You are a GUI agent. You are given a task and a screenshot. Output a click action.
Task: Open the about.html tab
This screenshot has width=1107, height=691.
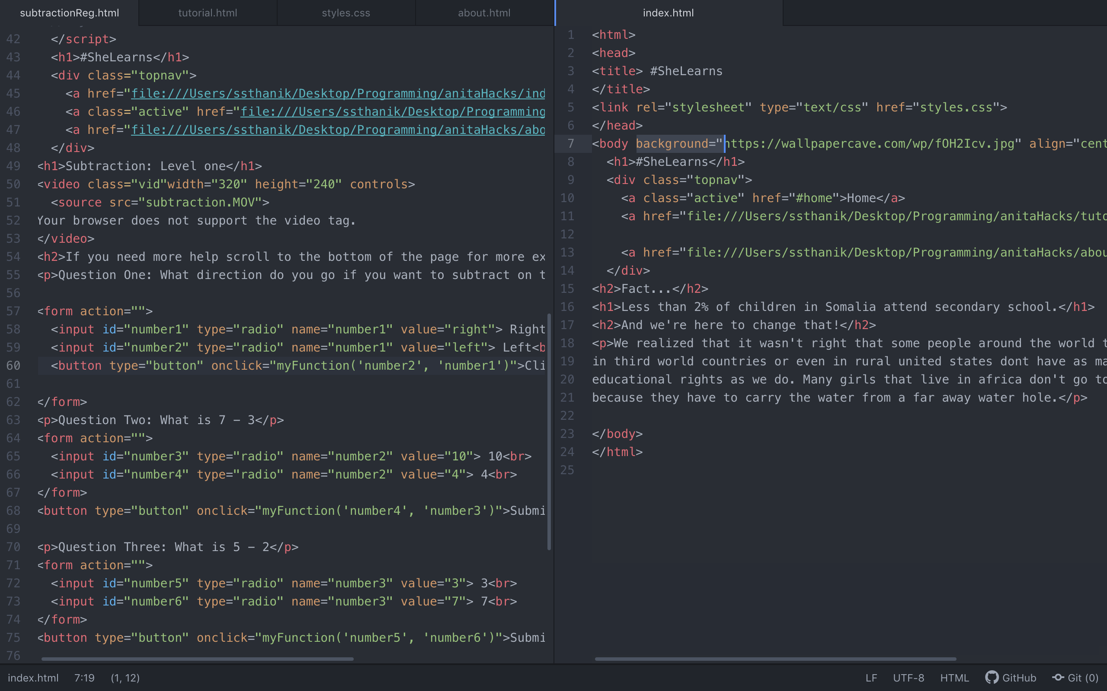pyautogui.click(x=484, y=13)
